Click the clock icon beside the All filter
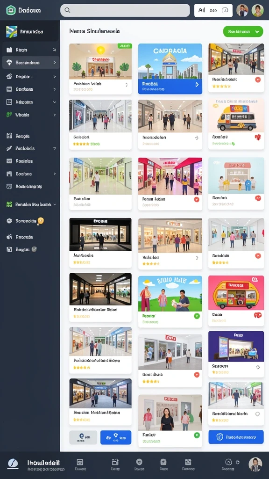Viewport: 269px width, 479px height. (225, 10)
